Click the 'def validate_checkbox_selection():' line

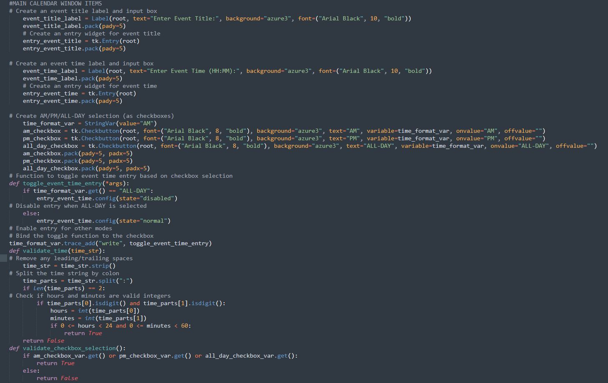coord(68,348)
